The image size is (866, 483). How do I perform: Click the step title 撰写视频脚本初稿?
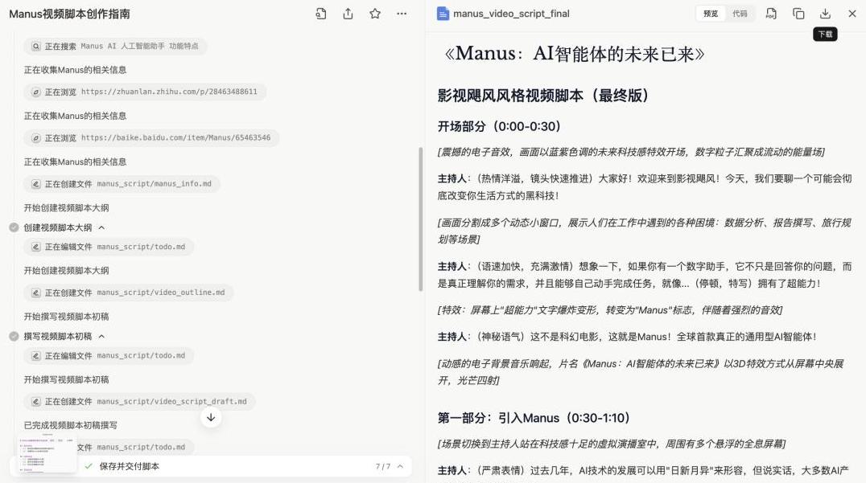tap(57, 337)
